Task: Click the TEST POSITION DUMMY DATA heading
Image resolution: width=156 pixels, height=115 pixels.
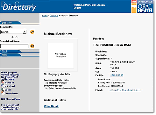Action: 112,45
